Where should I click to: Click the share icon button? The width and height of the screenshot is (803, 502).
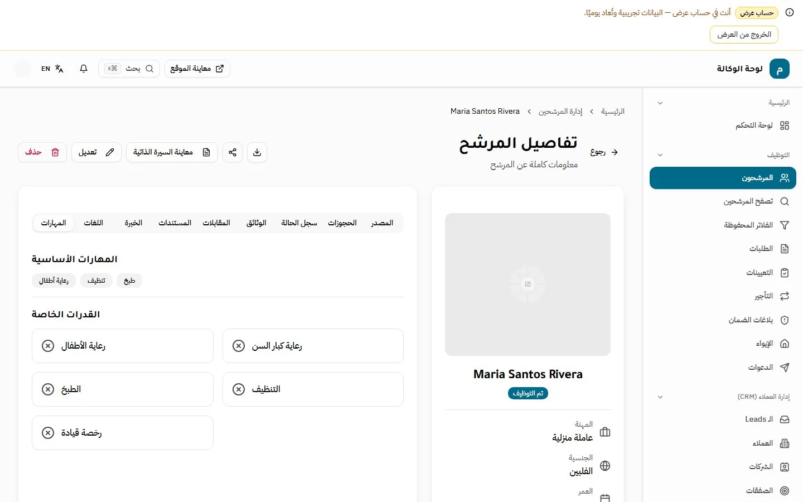click(233, 152)
